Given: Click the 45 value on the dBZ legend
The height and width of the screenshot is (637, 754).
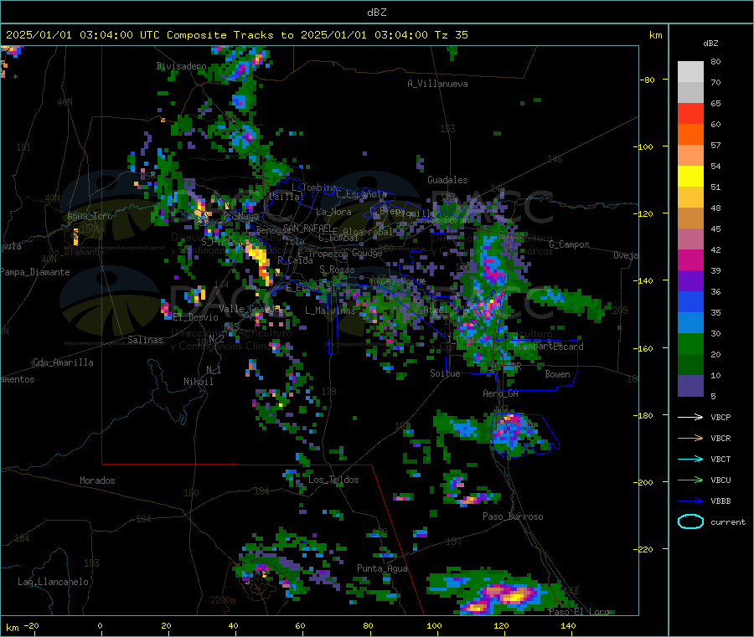Looking at the screenshot, I should 716,229.
